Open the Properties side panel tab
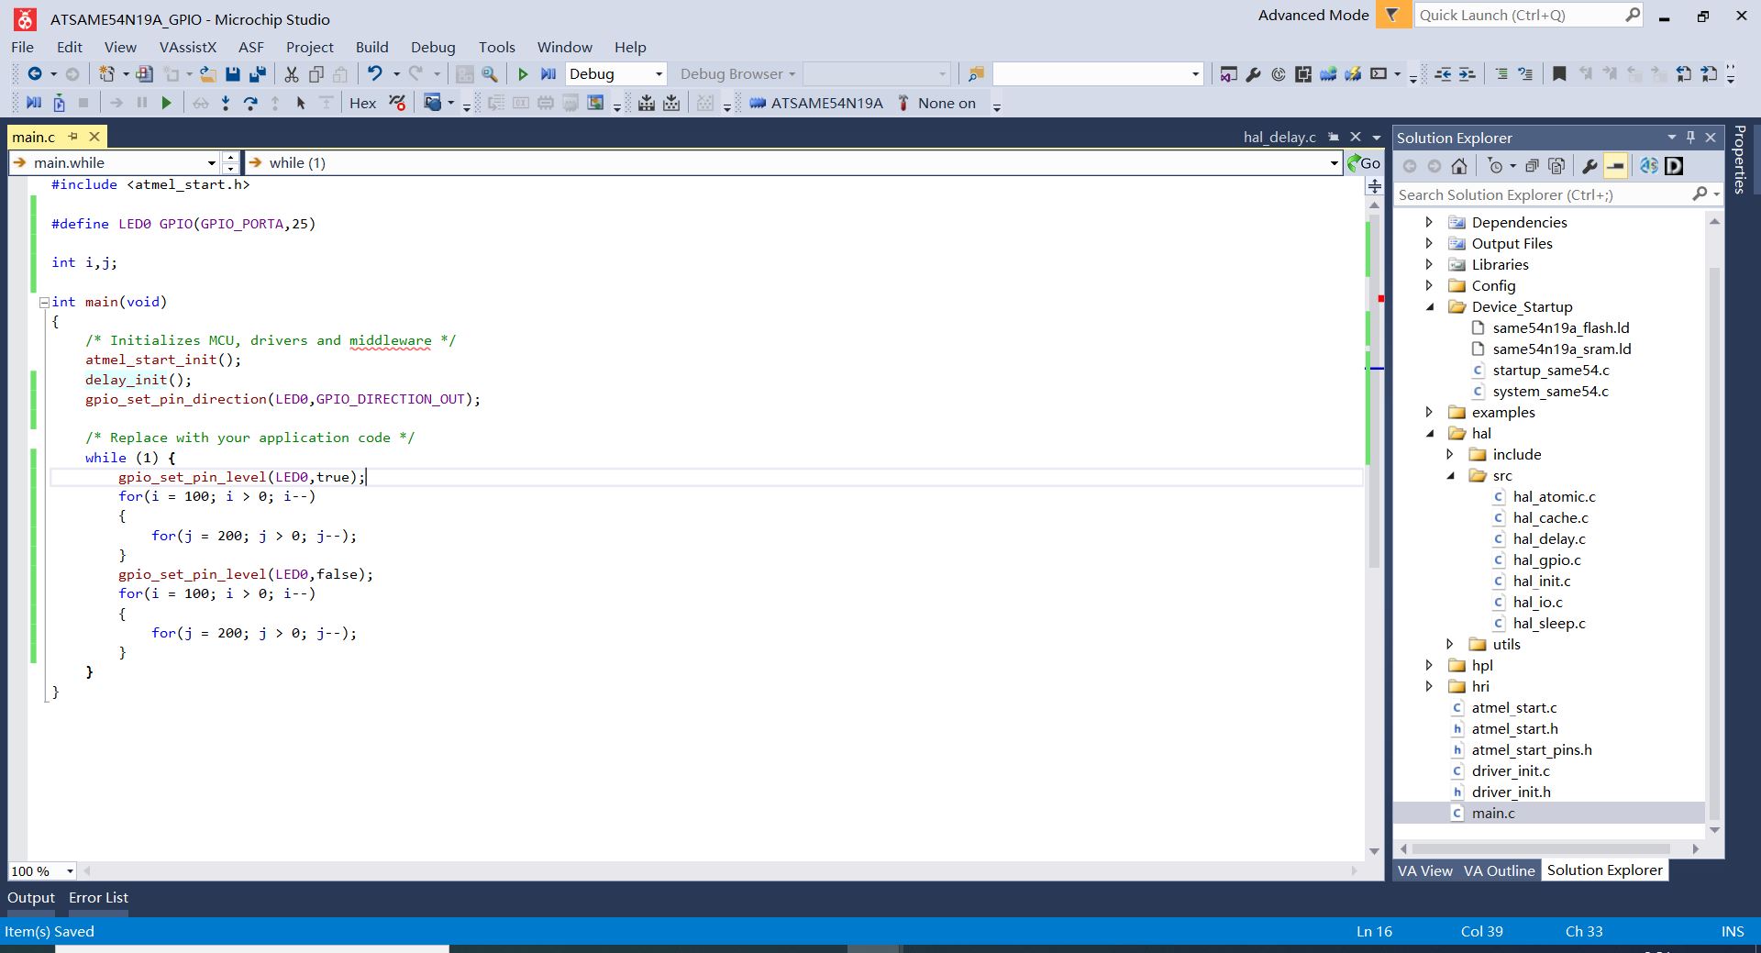Image resolution: width=1761 pixels, height=953 pixels. click(x=1740, y=160)
